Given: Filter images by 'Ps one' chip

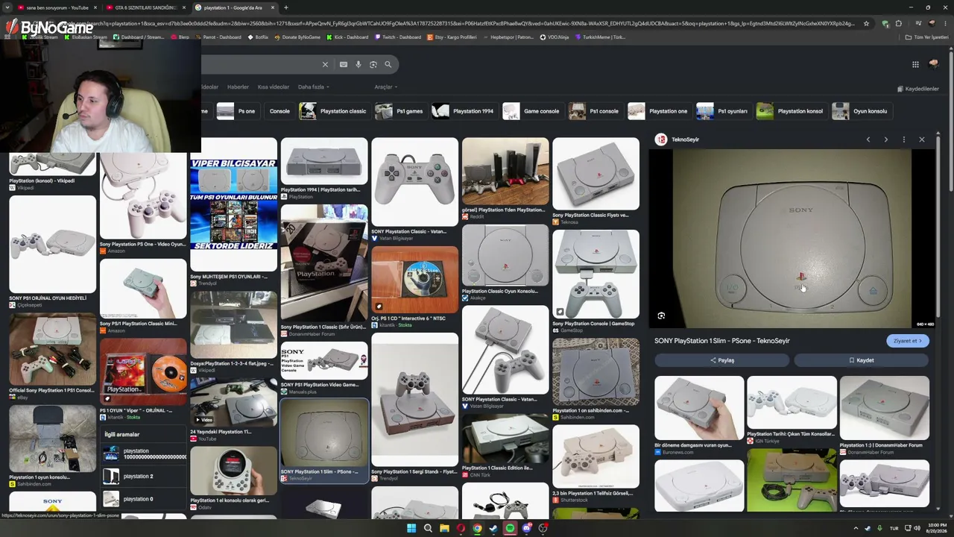Looking at the screenshot, I should (236, 111).
